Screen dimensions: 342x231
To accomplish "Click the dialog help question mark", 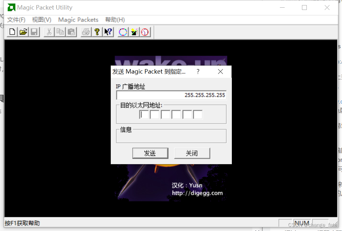I will click(x=198, y=72).
